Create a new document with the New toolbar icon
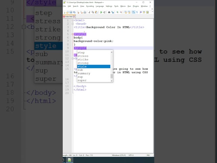Screen dimensions: 217x163 64,12
